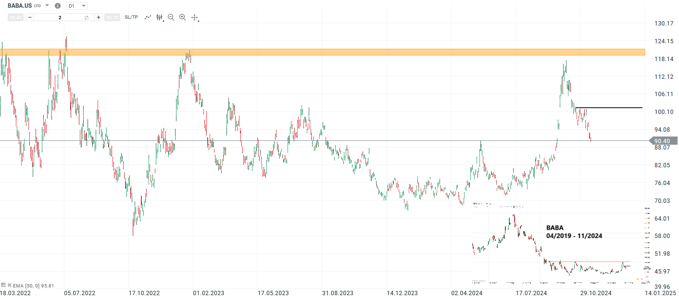This screenshot has width=679, height=299.
Task: Select the crosshair move tool
Action: pyautogui.click(x=195, y=17)
